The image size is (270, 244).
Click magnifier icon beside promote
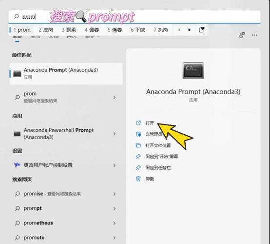pos(17,238)
